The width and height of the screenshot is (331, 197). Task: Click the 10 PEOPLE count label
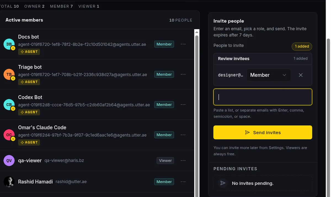point(181,20)
